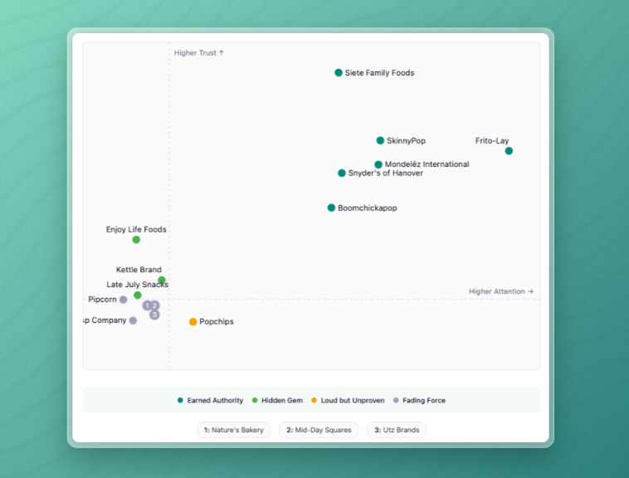This screenshot has height=478, width=629.
Task: Click the Enjoy Life Foods green dot
Action: (x=136, y=240)
